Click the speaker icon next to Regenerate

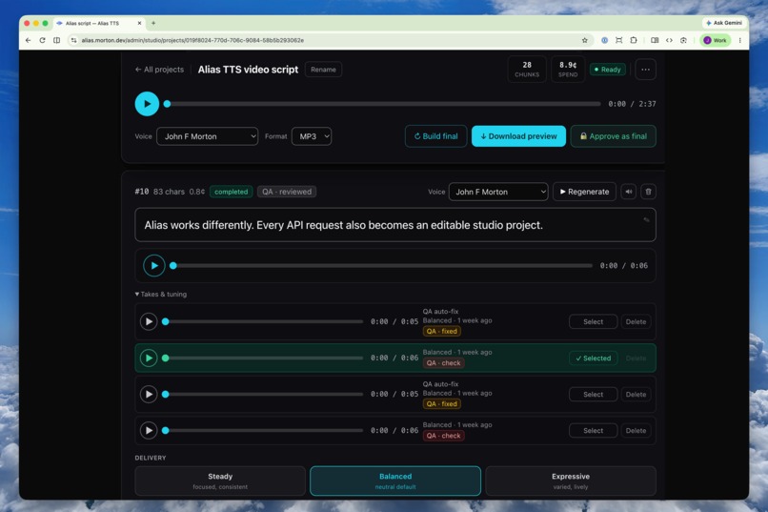(x=629, y=192)
